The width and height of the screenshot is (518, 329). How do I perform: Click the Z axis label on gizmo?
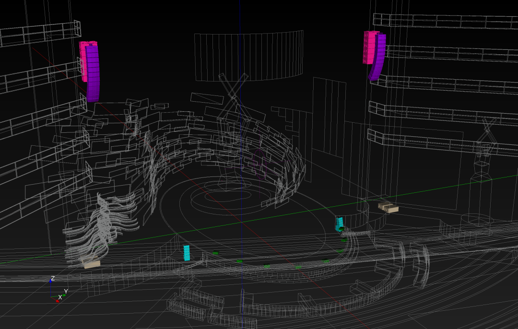point(53,279)
